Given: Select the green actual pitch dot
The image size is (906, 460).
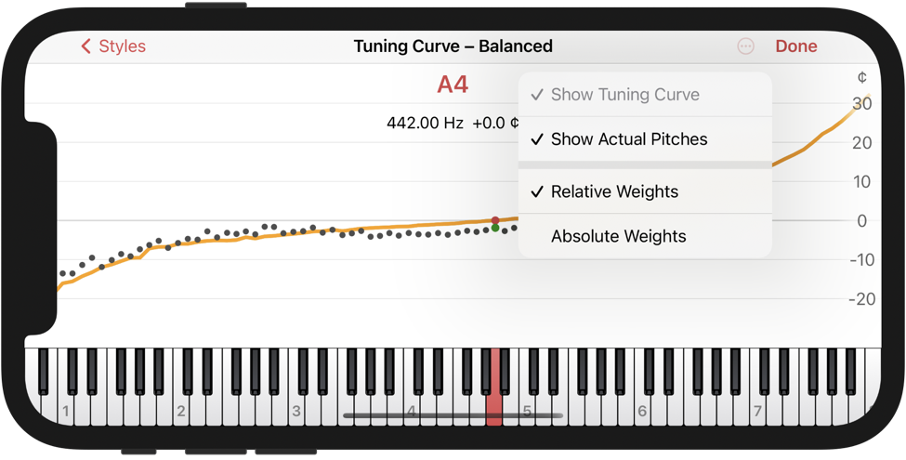Looking at the screenshot, I should (x=495, y=229).
